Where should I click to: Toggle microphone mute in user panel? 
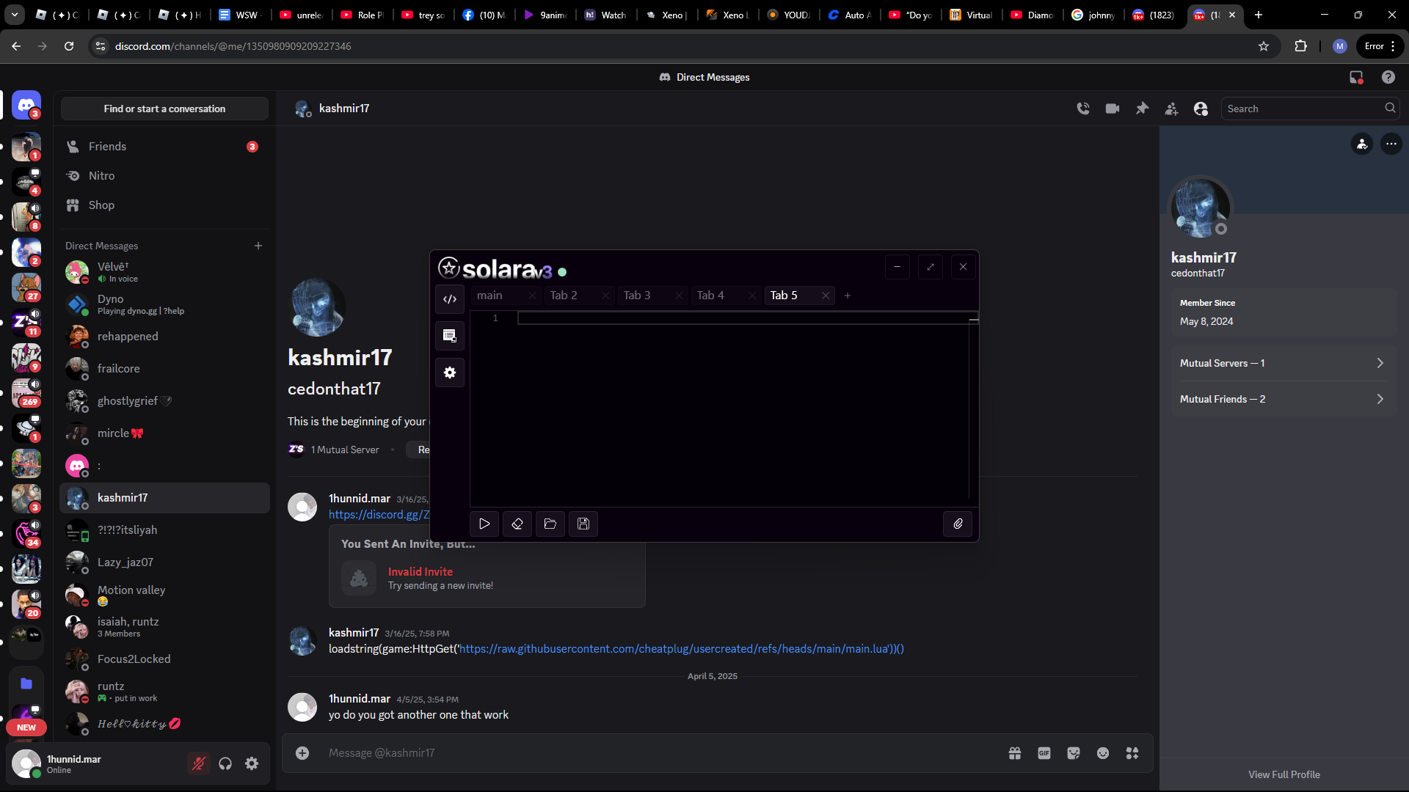198,763
